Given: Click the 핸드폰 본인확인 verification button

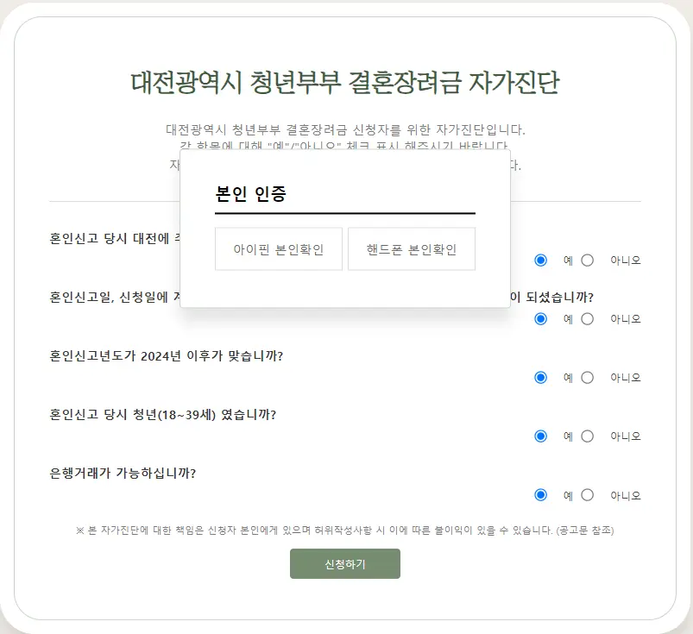Looking at the screenshot, I should (411, 248).
